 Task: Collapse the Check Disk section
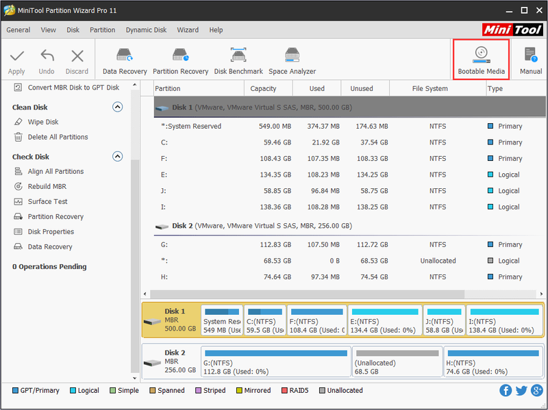click(x=117, y=156)
